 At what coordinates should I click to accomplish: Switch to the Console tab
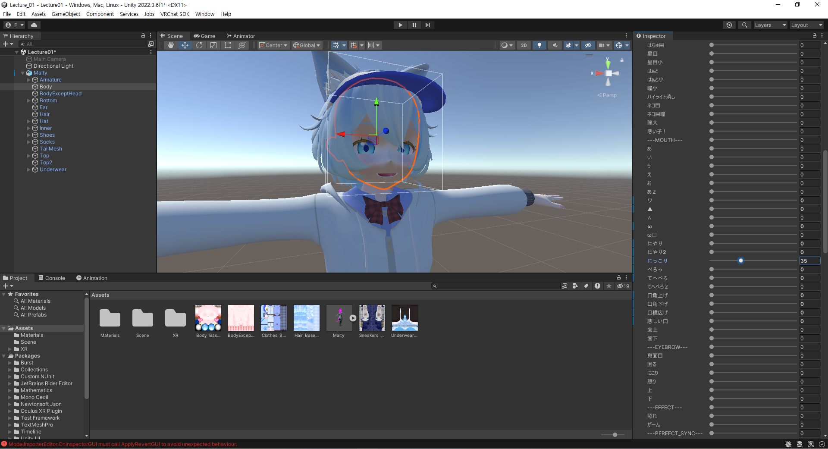click(52, 278)
